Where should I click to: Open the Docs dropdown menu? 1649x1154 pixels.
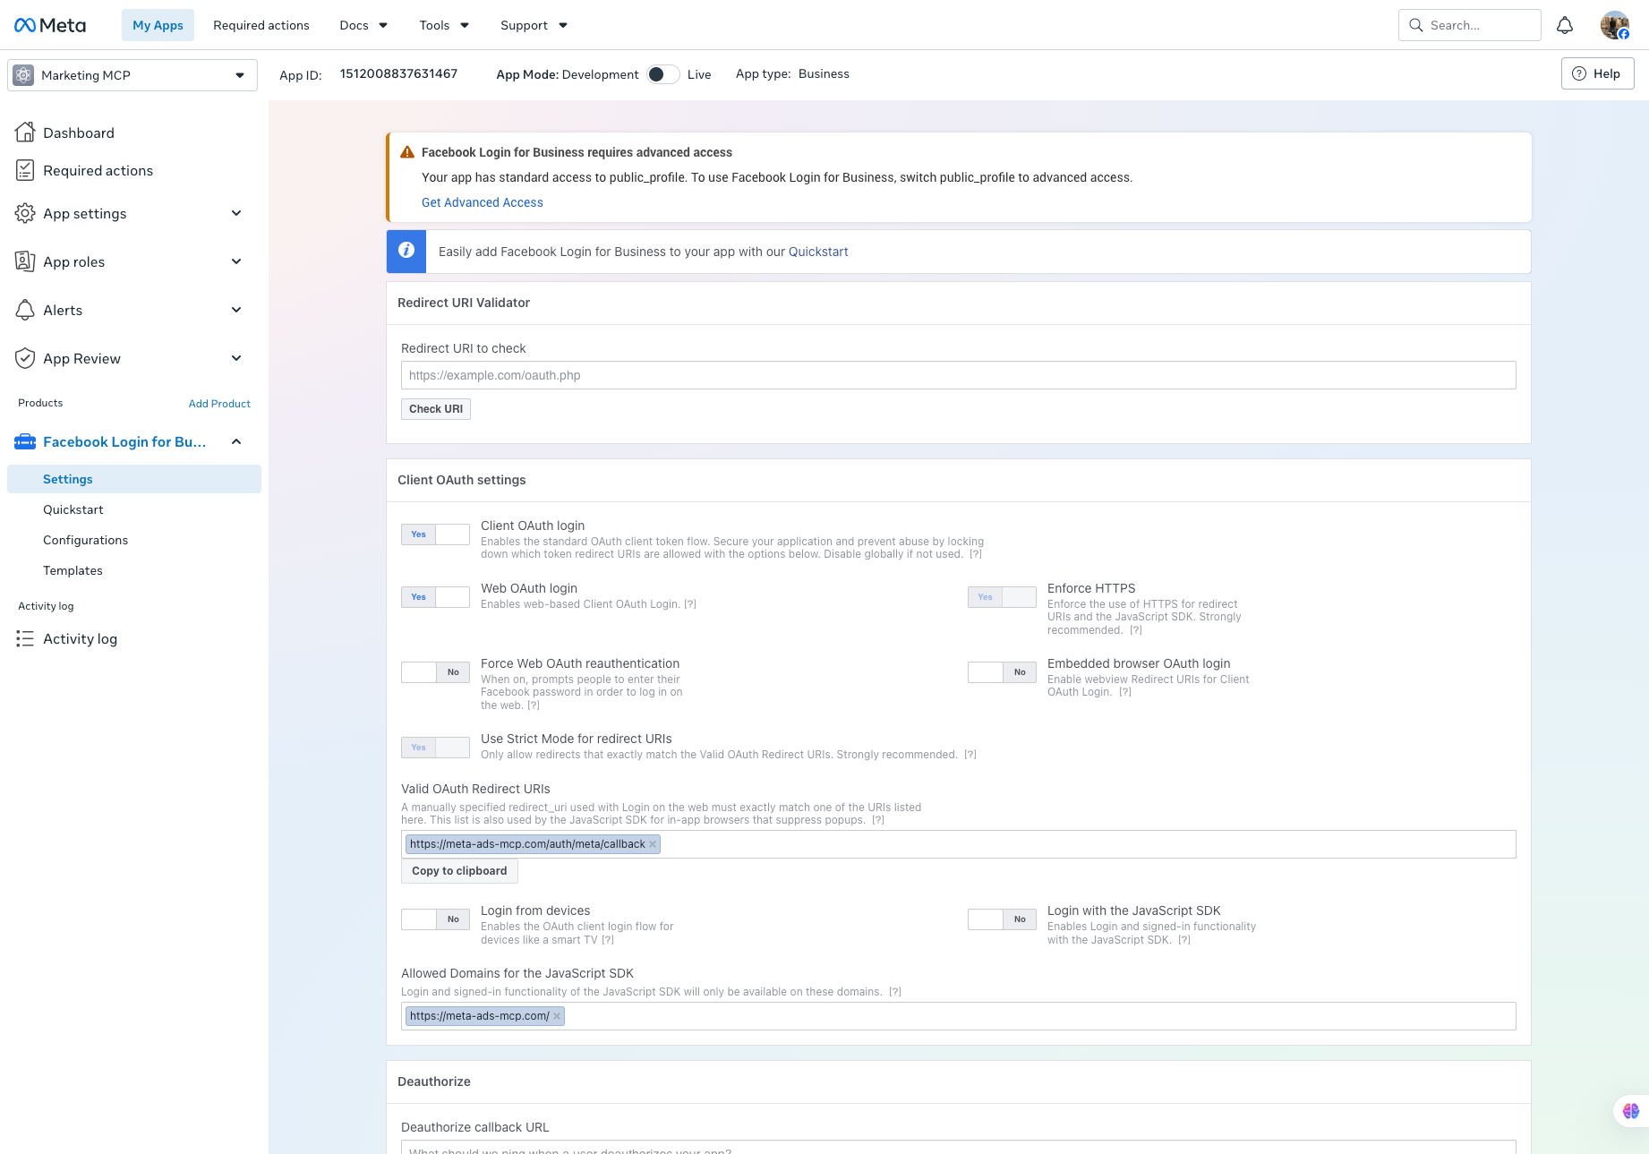(x=363, y=25)
